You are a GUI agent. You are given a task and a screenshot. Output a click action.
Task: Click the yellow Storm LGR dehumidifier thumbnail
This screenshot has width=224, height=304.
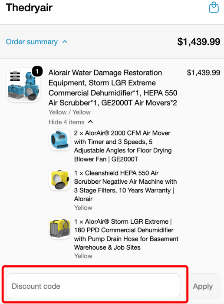tap(59, 228)
